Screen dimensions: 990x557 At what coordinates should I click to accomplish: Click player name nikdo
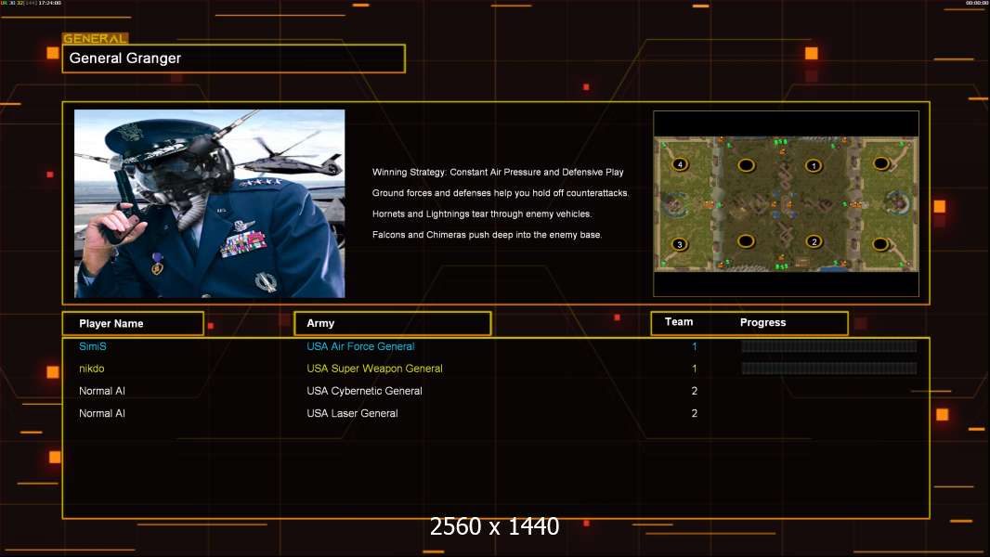click(92, 369)
